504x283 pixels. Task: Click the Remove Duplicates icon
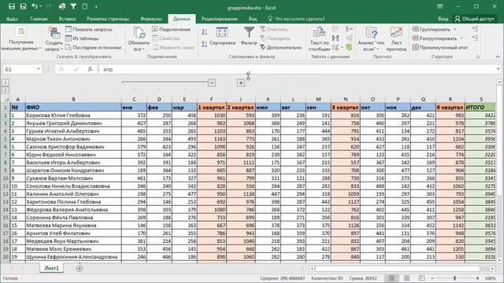coord(335,39)
